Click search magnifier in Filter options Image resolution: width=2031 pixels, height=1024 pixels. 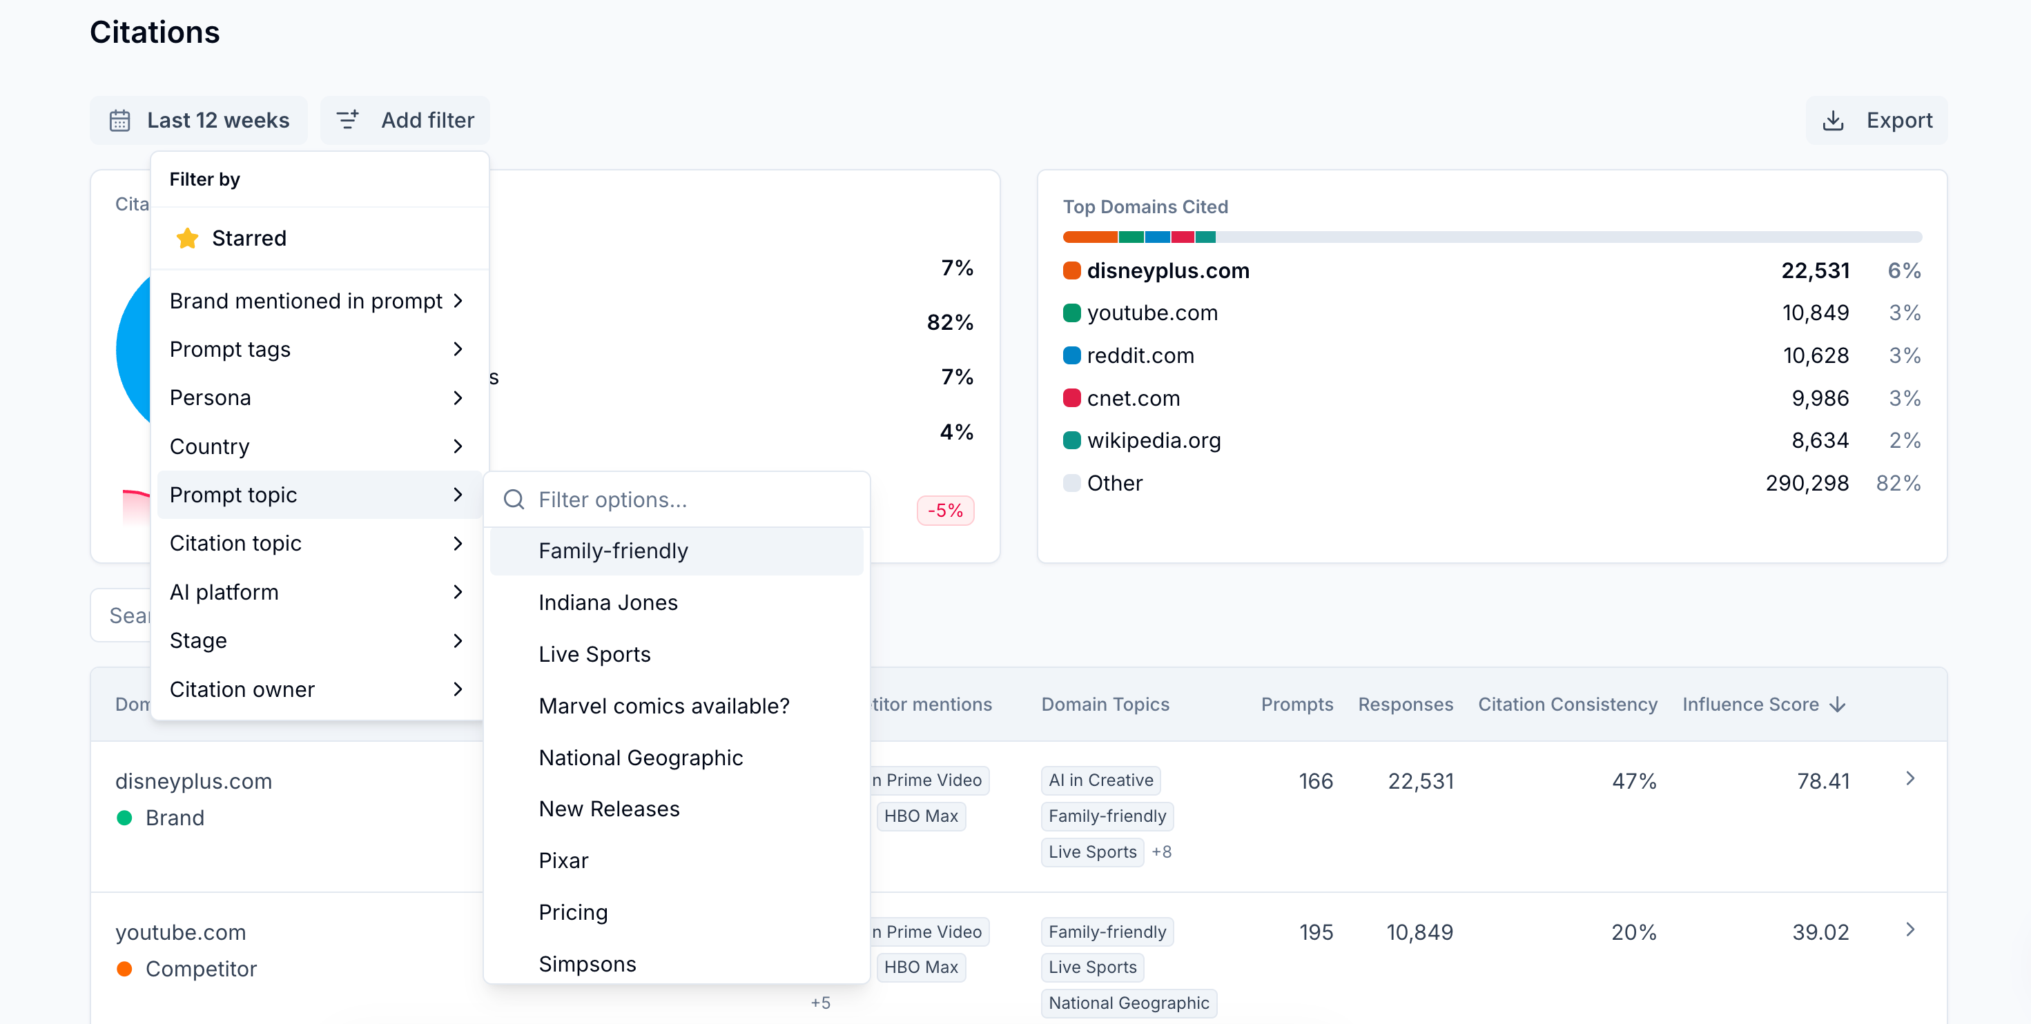[x=514, y=499]
